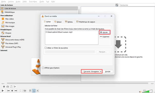Mute audio via speaker icon

(x=140, y=92)
